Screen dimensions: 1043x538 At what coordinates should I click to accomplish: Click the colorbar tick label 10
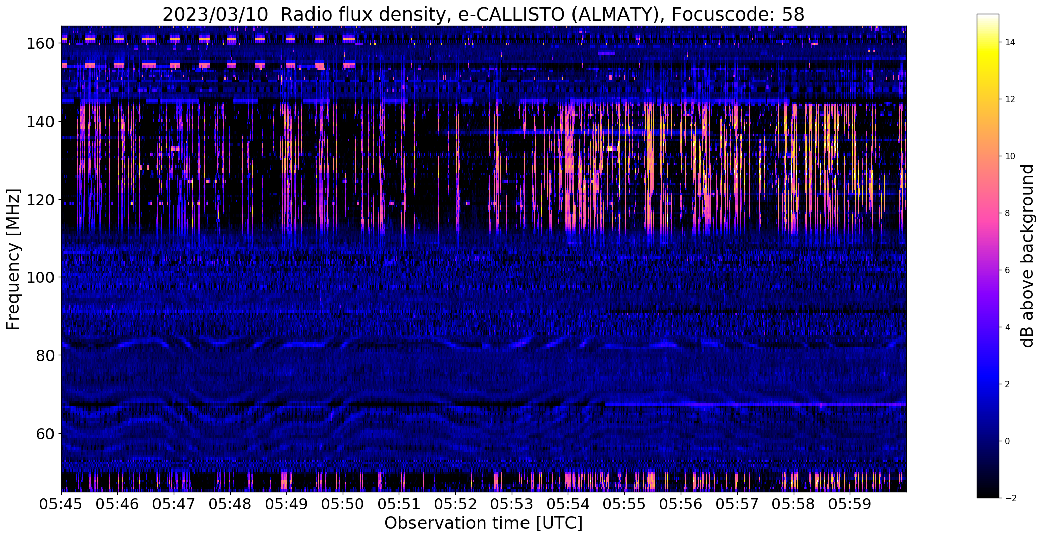click(x=1010, y=156)
